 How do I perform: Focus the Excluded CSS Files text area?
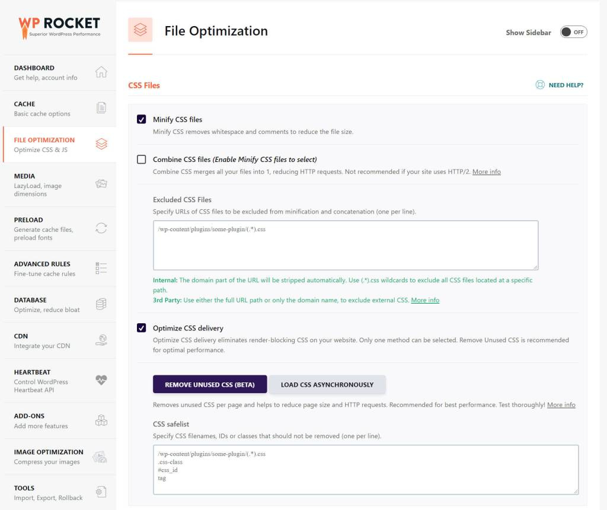point(346,245)
